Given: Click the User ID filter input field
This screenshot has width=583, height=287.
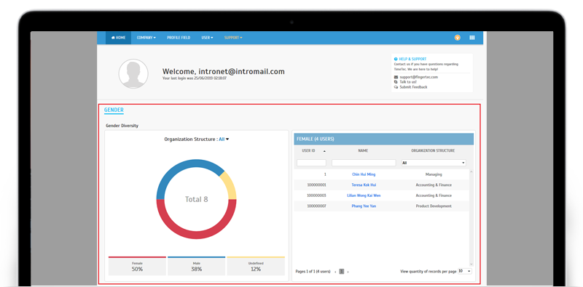Looking at the screenshot, I should (x=312, y=163).
